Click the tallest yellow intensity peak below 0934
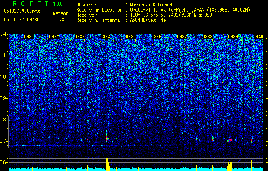 pos(107,163)
